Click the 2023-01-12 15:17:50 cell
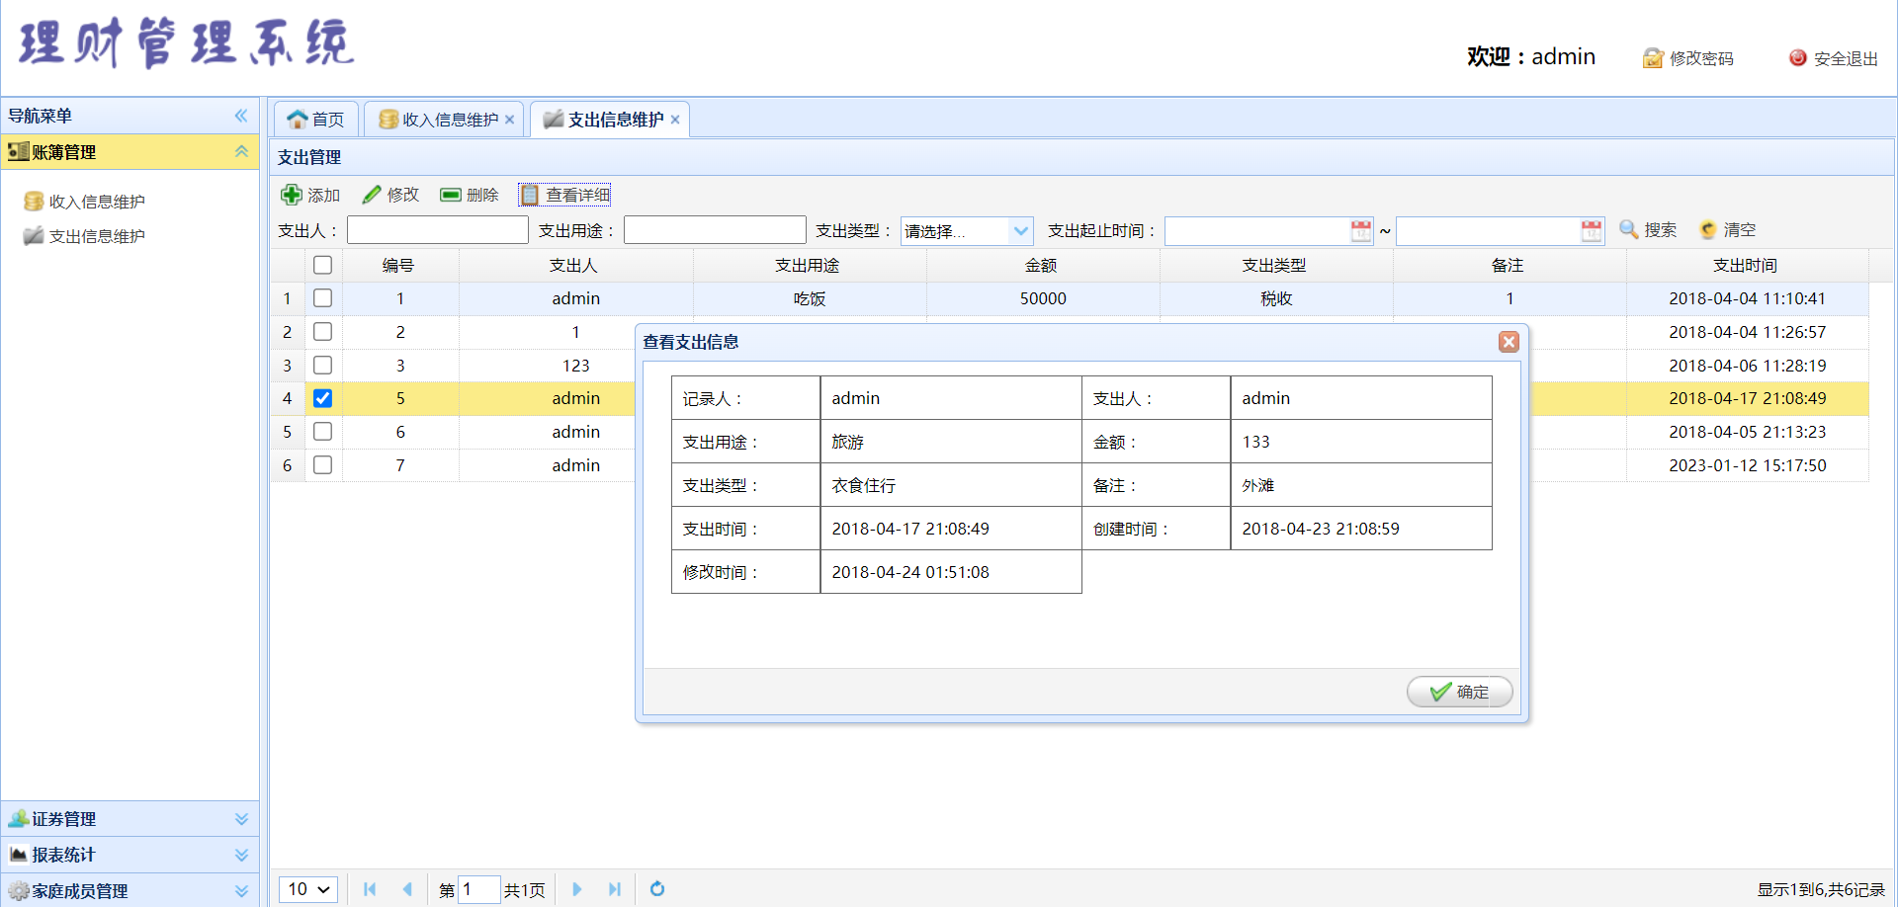 pos(1748,465)
